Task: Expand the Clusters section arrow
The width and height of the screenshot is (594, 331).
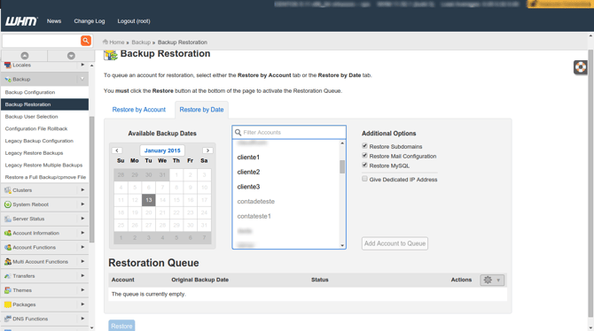Action: (82, 190)
